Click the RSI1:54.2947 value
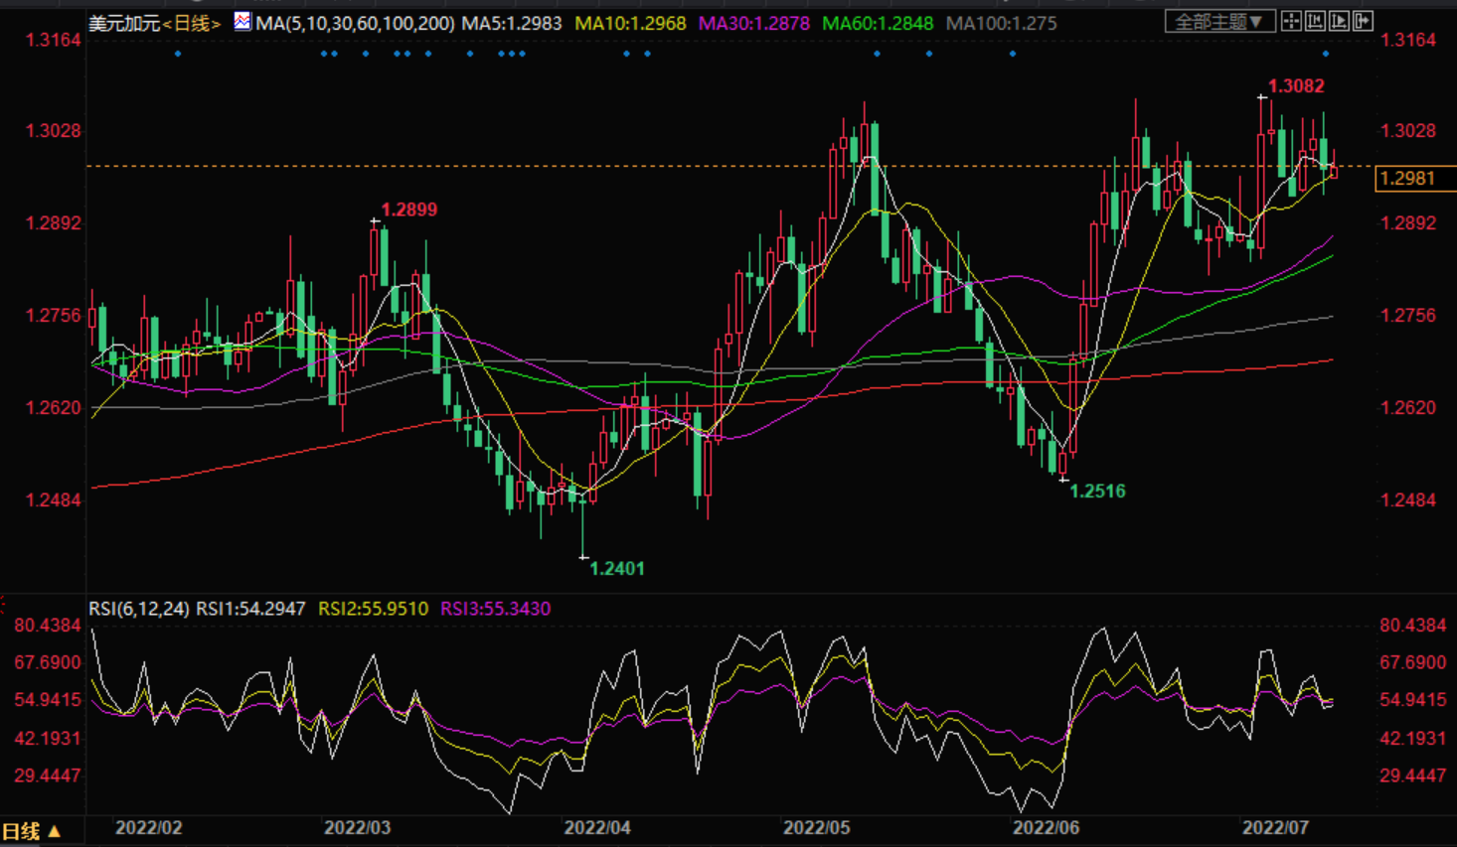The image size is (1457, 847). point(251,609)
